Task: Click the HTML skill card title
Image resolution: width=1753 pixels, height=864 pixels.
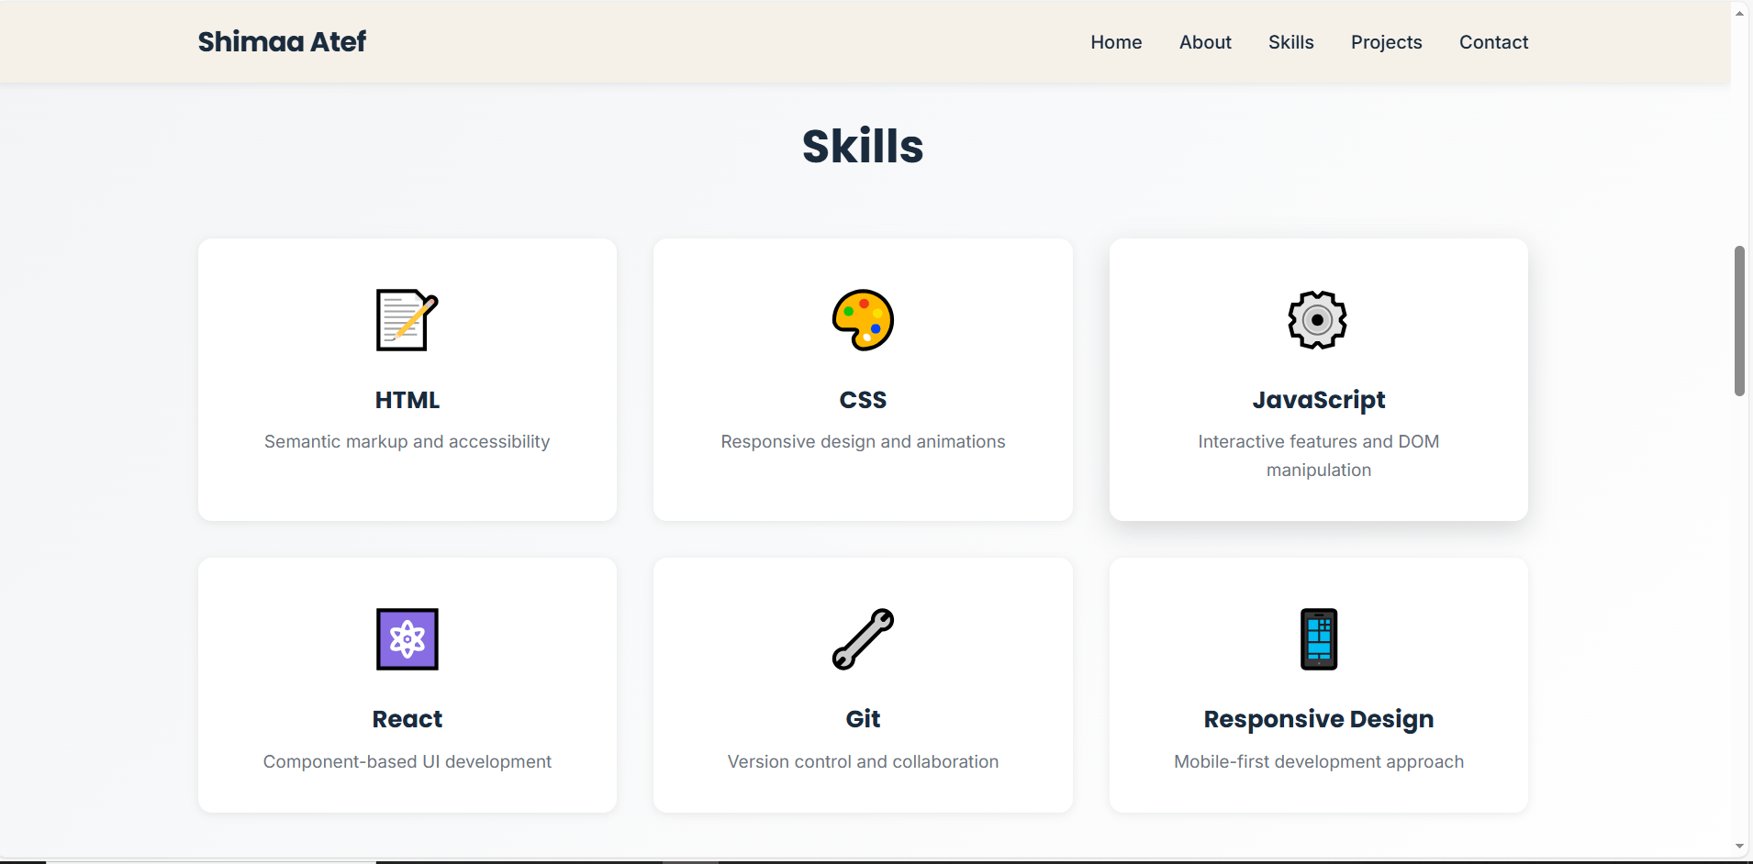Action: point(407,400)
